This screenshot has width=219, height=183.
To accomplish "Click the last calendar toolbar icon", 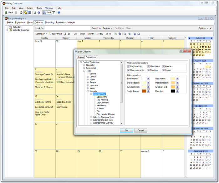I will [x=138, y=34].
